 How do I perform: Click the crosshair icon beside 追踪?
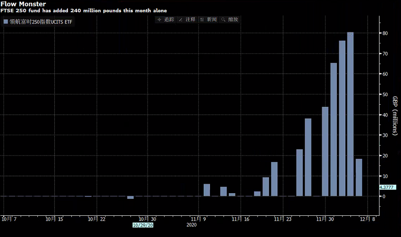[x=159, y=20]
